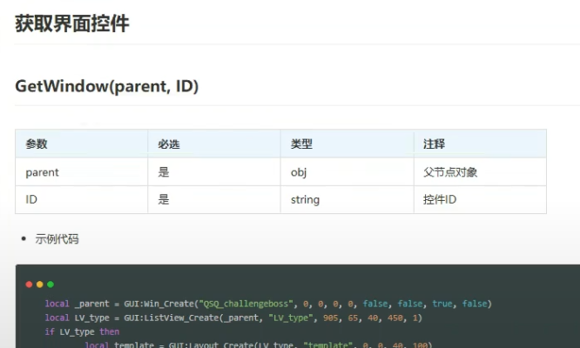Click the GetWindow(parent, ID) section heading
The image size is (580, 348).
(107, 86)
